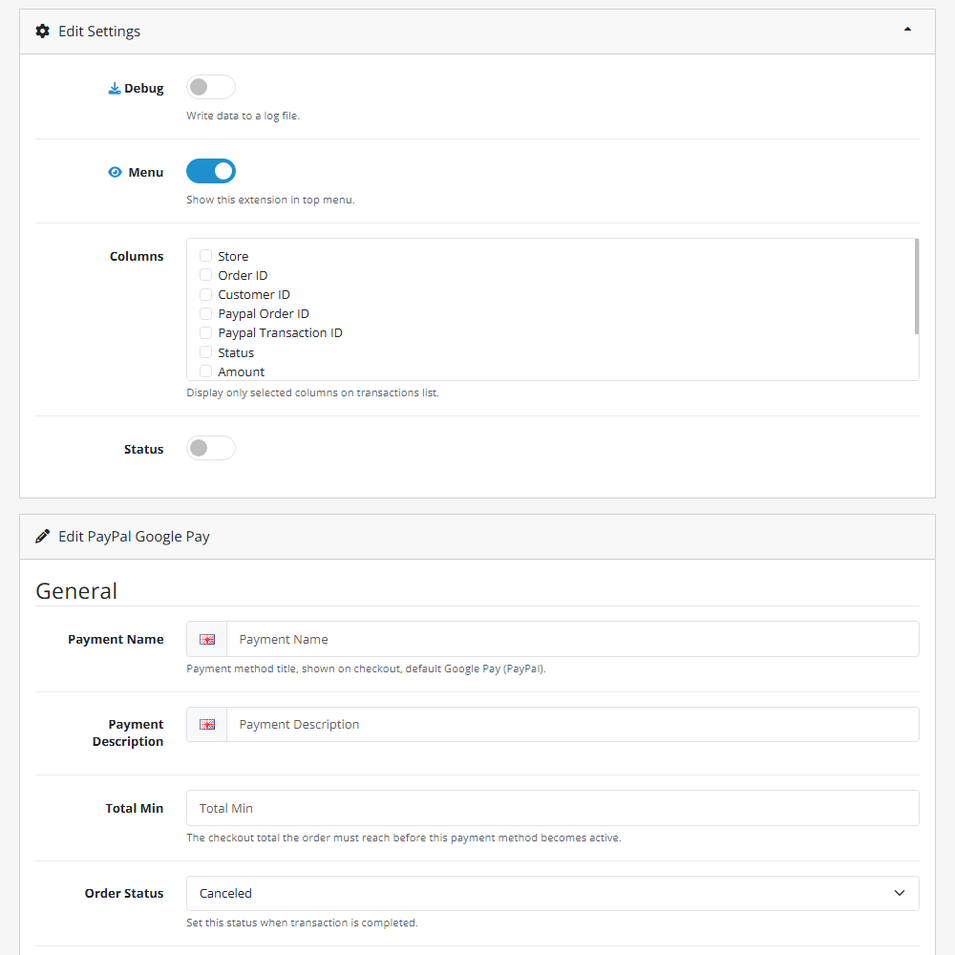Open the language flag for Payment Description
This screenshot has height=955, width=955.
pyautogui.click(x=206, y=724)
